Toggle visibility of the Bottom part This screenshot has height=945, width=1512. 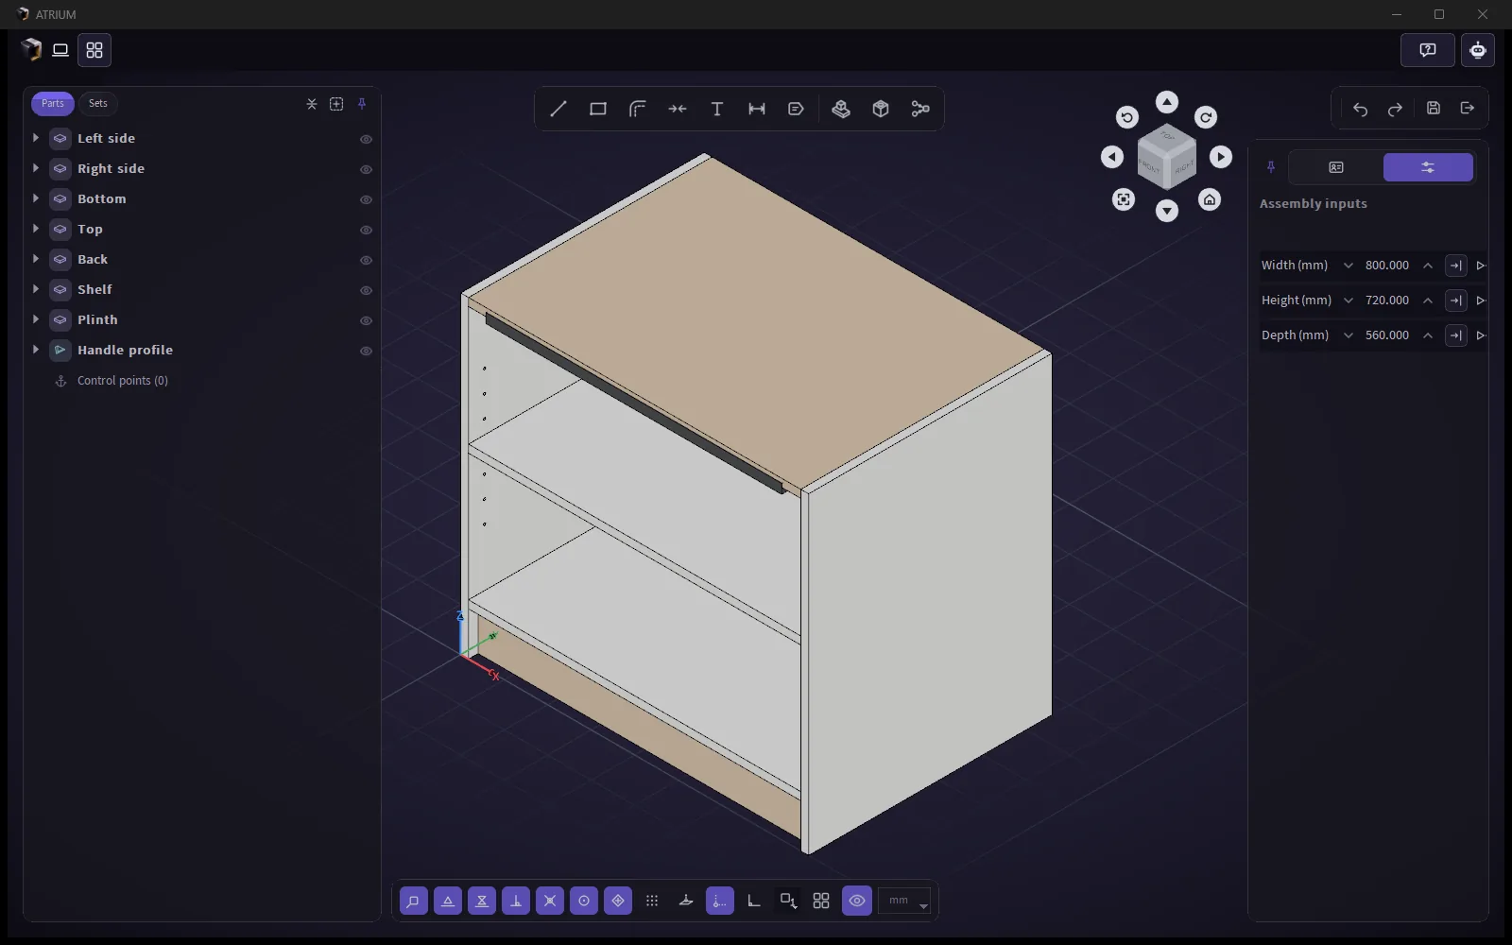[366, 199]
